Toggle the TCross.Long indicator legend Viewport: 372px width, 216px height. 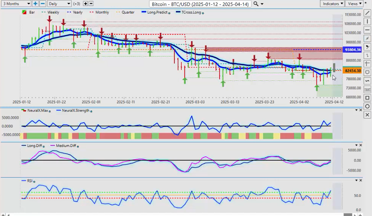[192, 12]
